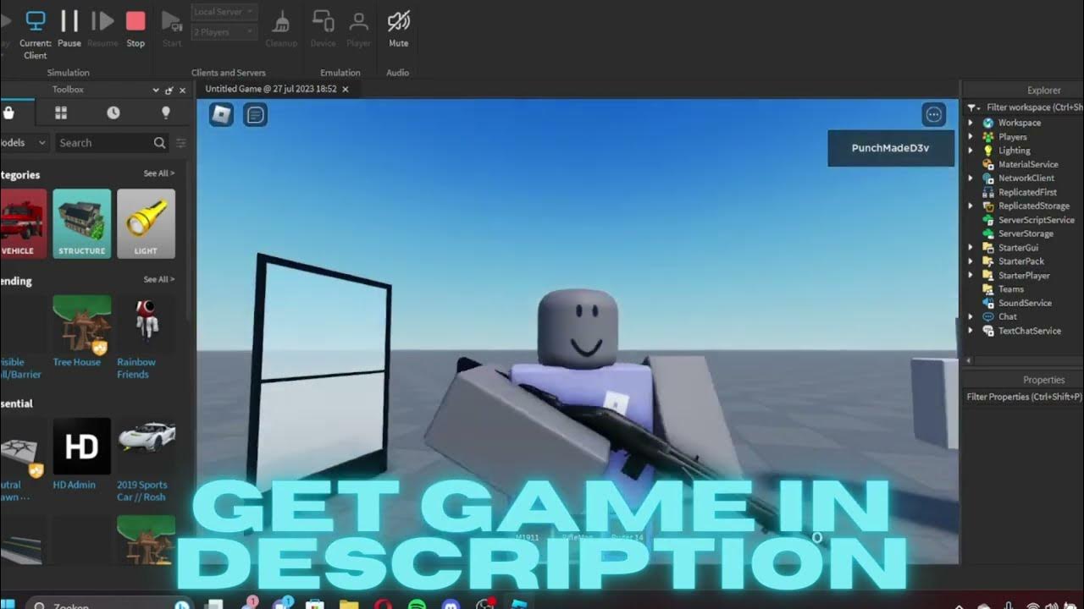Stop the simulation with the red Stop button
The height and width of the screenshot is (609, 1084).
pyautogui.click(x=135, y=28)
